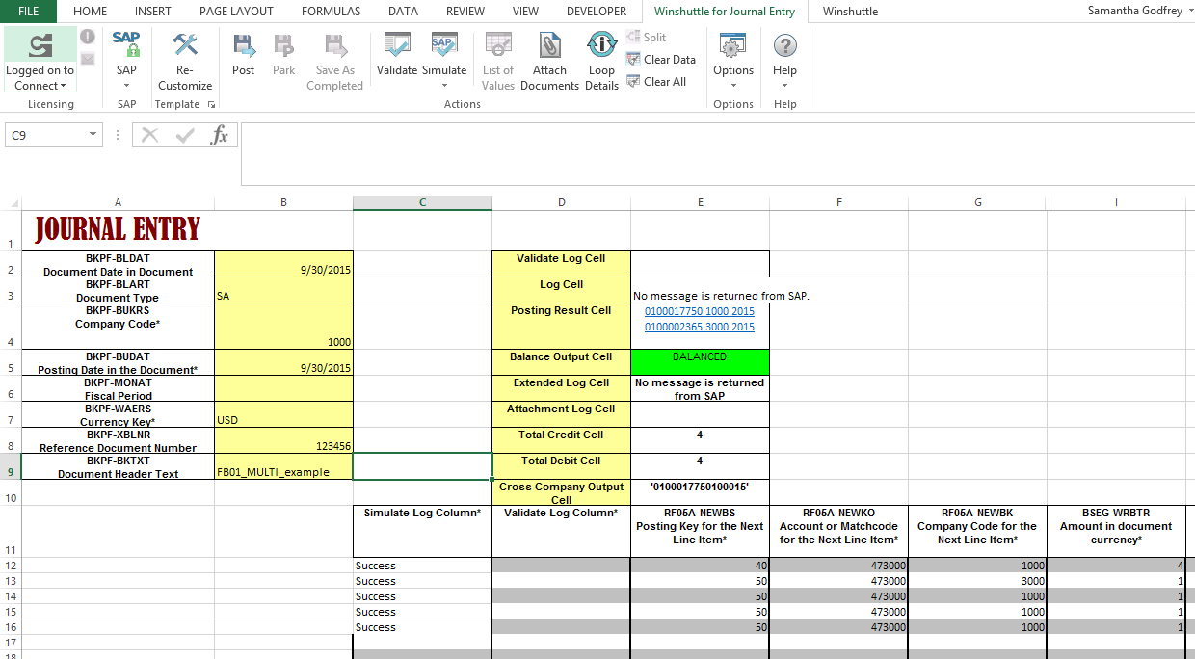Click the Help question mark icon

point(785,44)
